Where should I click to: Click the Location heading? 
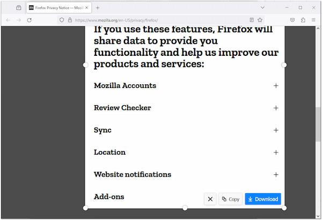pos(109,152)
